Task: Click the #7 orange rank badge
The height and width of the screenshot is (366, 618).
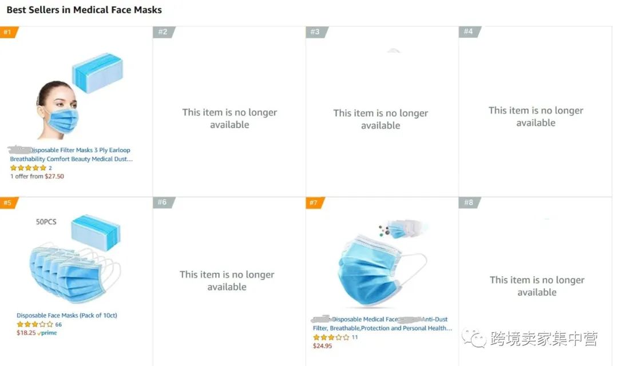Action: point(315,202)
